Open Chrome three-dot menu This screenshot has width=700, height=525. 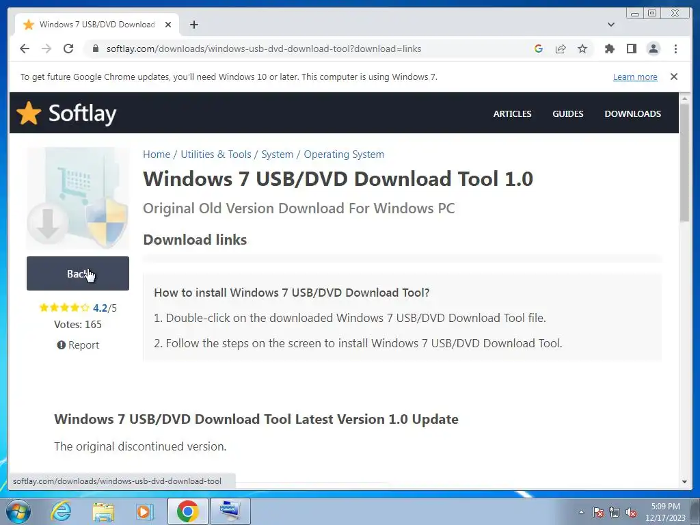tap(675, 49)
